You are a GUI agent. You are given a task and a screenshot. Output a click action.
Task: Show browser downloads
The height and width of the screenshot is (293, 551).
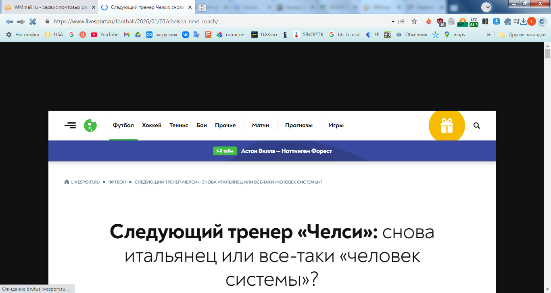tap(524, 22)
